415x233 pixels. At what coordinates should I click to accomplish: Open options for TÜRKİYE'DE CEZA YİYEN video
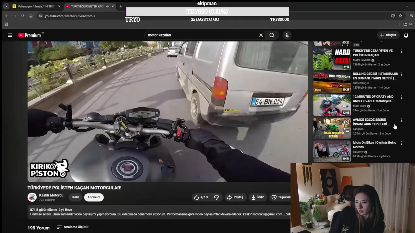point(402,51)
